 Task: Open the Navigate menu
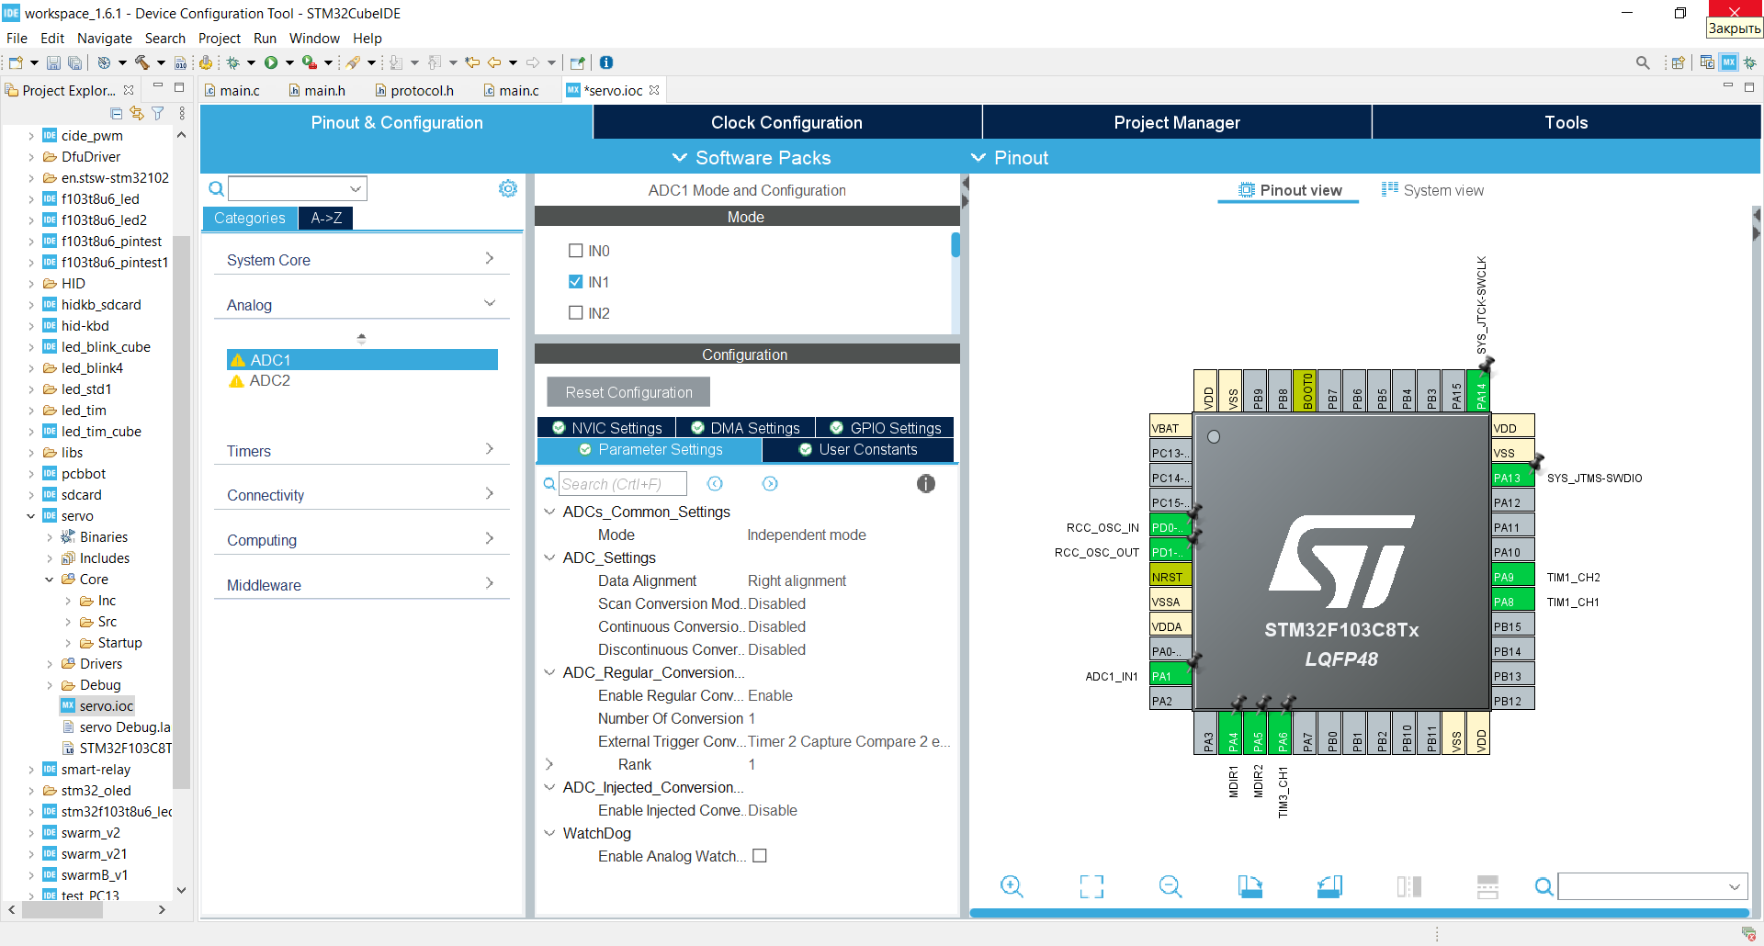105,39
